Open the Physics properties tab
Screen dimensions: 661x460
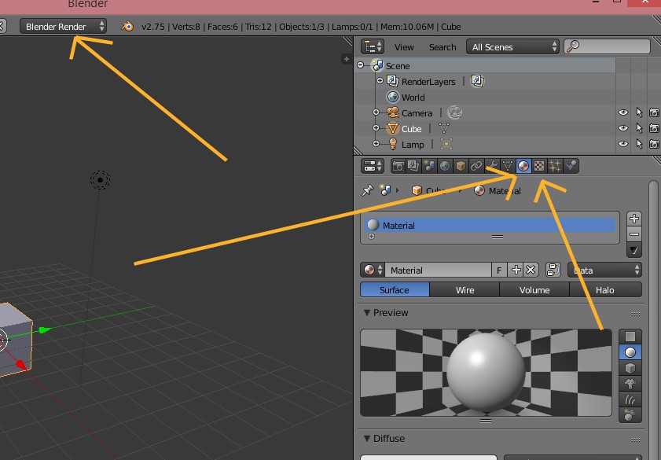coord(571,166)
